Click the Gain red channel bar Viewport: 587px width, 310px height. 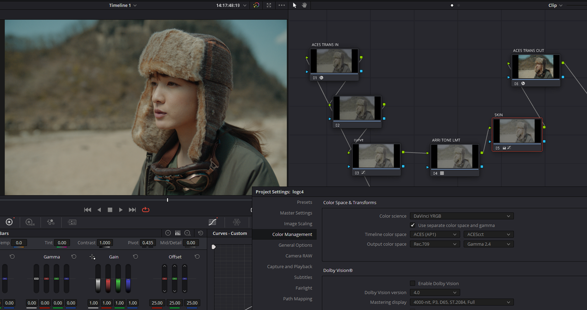tap(108, 278)
